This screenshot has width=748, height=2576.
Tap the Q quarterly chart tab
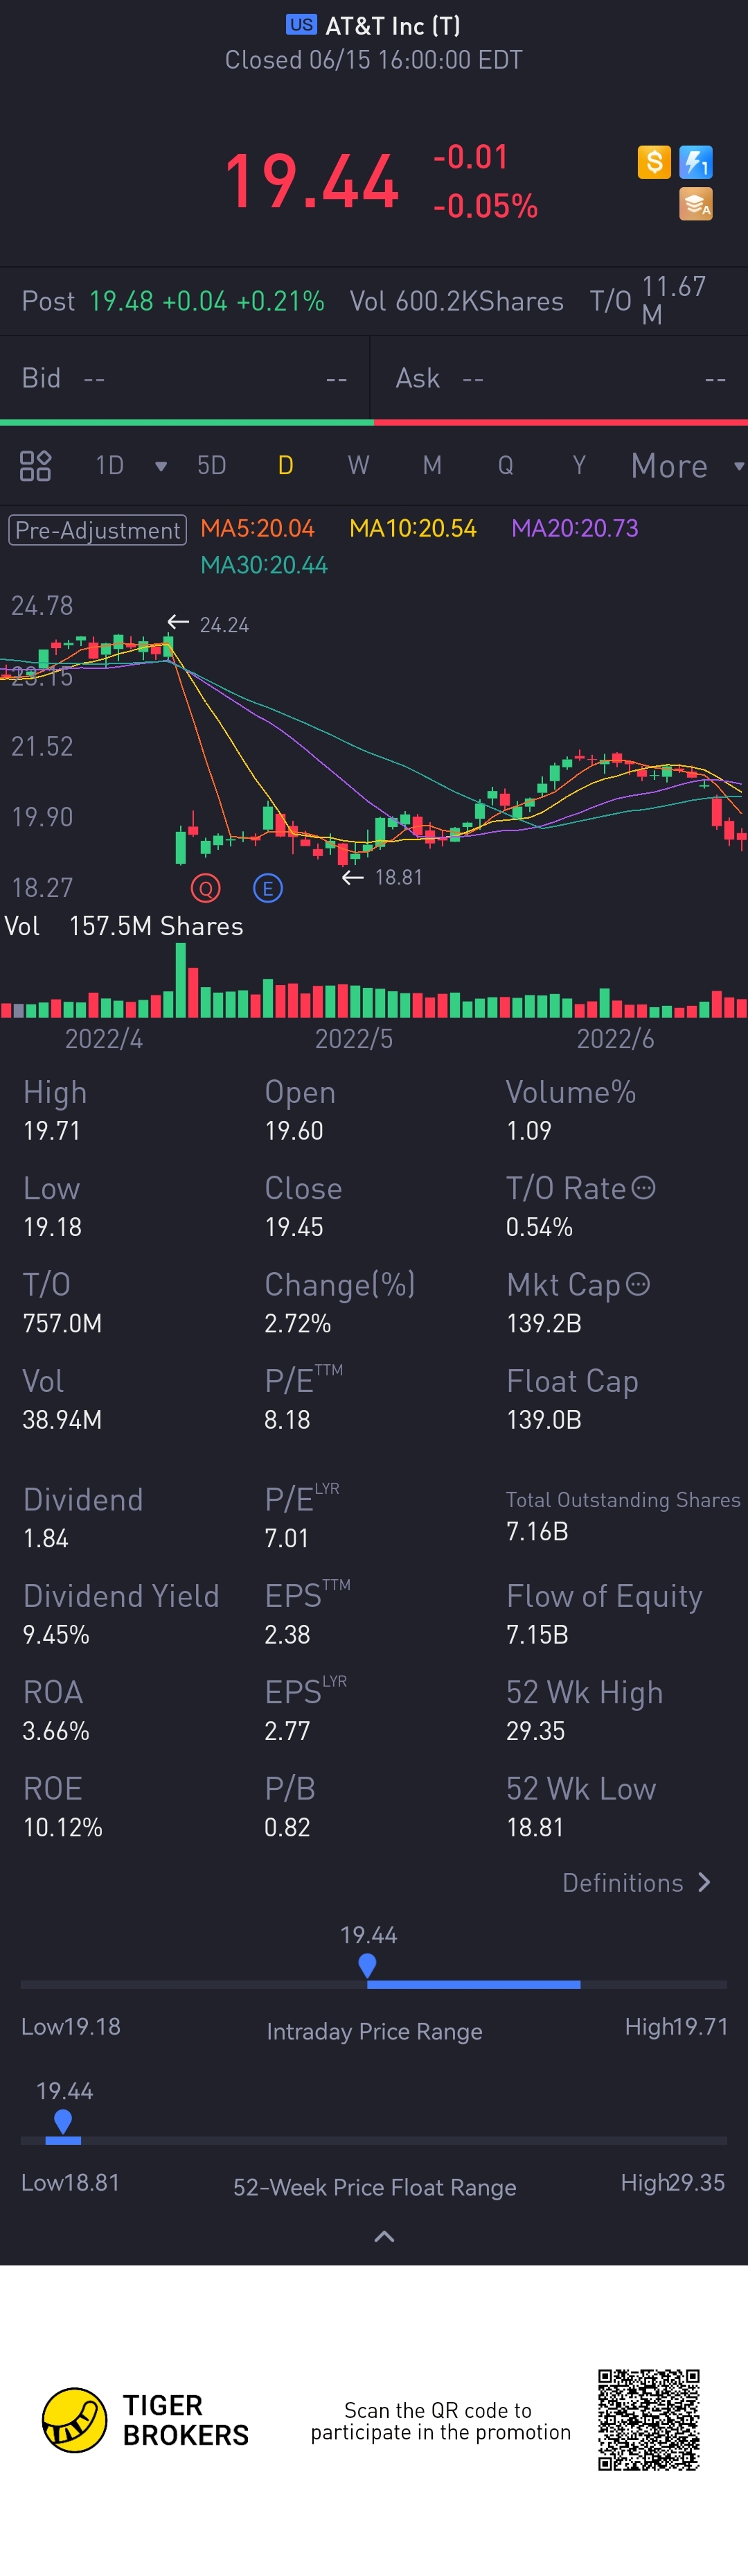[x=506, y=466]
